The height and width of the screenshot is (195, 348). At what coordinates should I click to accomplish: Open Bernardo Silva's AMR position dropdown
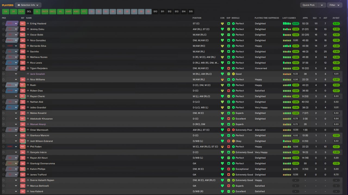(12, 46)
